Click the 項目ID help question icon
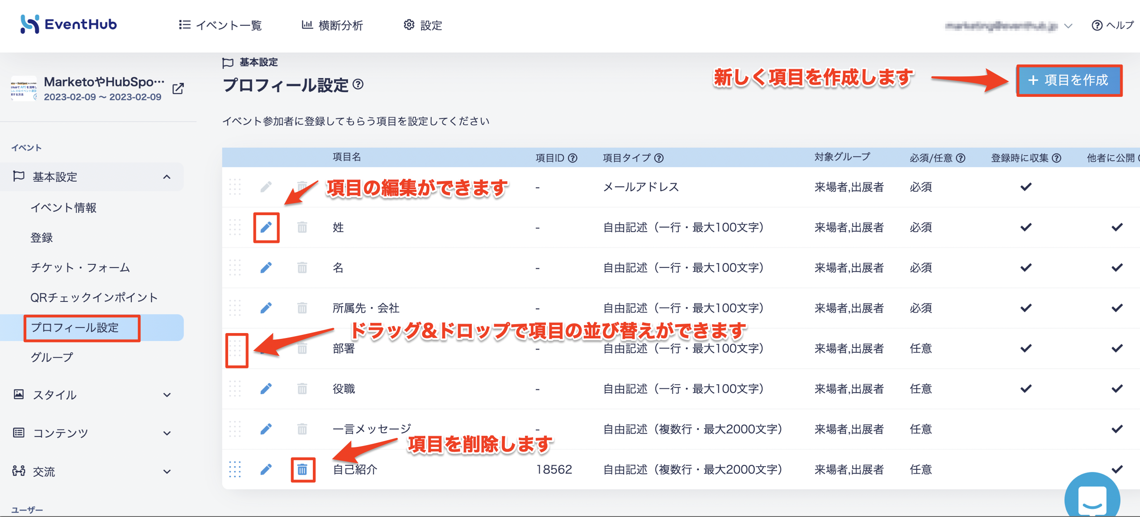The height and width of the screenshot is (517, 1140). tap(573, 158)
